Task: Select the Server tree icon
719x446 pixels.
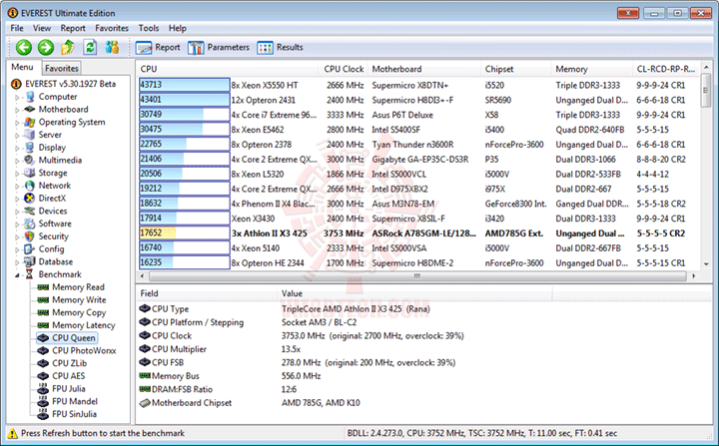Action: (30, 135)
